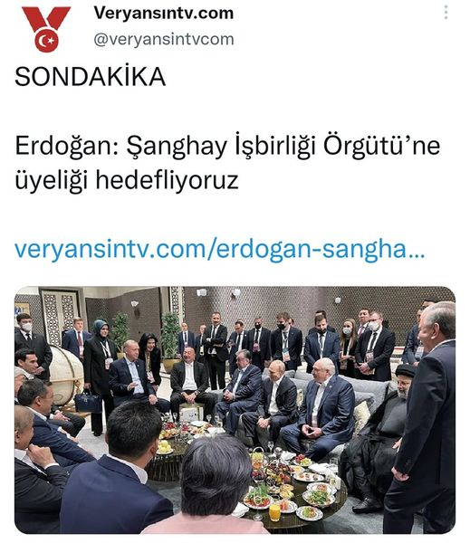Follow the veryansintv.com/erdogan-sangha… link
The width and height of the screenshot is (470, 543).
coord(219,249)
